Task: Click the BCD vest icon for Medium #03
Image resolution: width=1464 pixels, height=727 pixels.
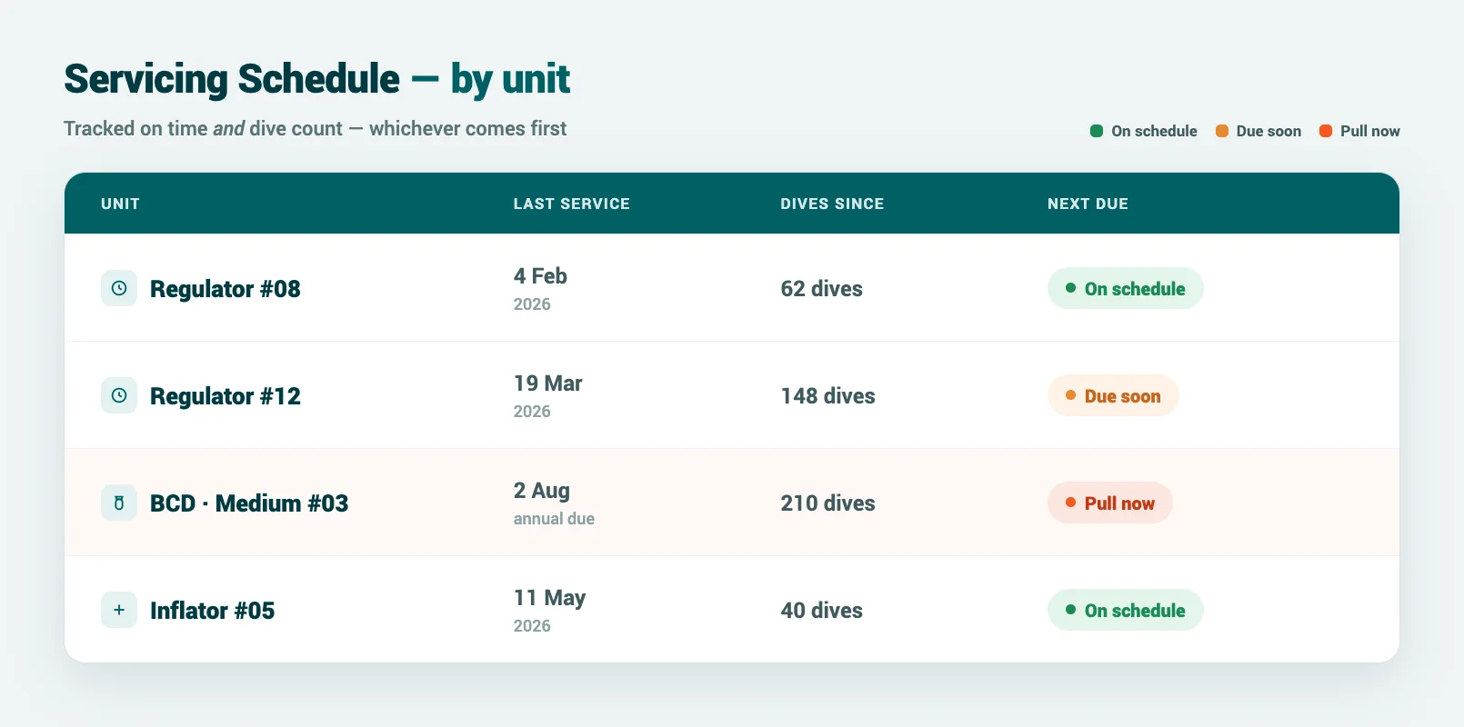Action: coord(119,503)
